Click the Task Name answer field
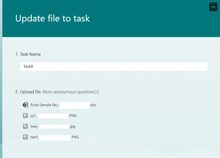 [x=114, y=66]
